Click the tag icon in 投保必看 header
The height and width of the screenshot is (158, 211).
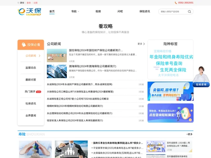point(24,45)
